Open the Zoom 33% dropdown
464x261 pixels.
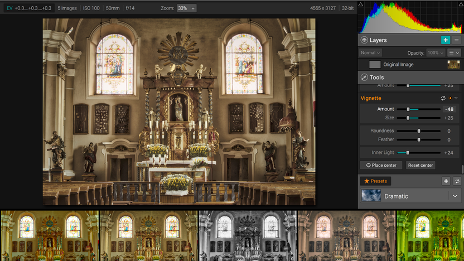coord(186,8)
